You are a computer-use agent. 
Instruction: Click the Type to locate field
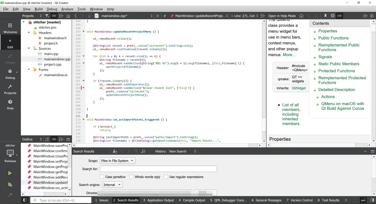(x=61, y=200)
